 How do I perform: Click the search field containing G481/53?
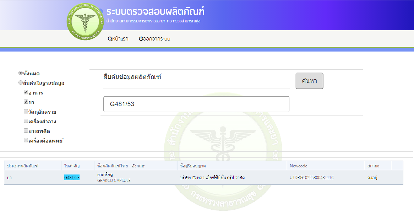pyautogui.click(x=196, y=104)
